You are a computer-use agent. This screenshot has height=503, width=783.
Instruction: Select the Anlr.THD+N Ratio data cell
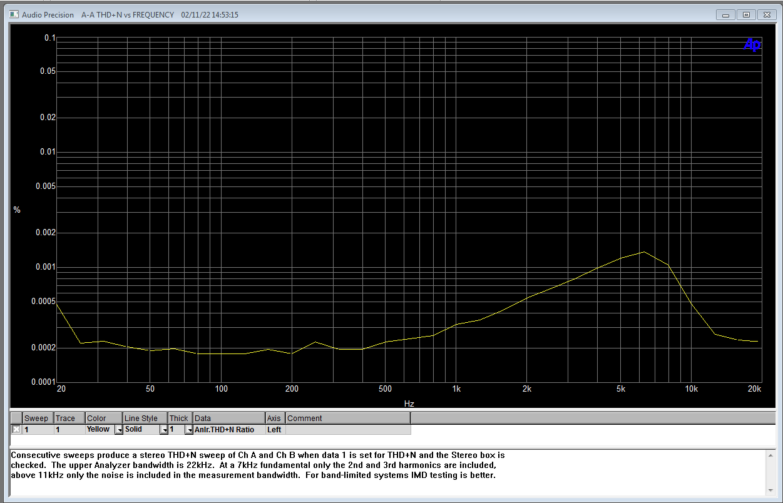[229, 429]
